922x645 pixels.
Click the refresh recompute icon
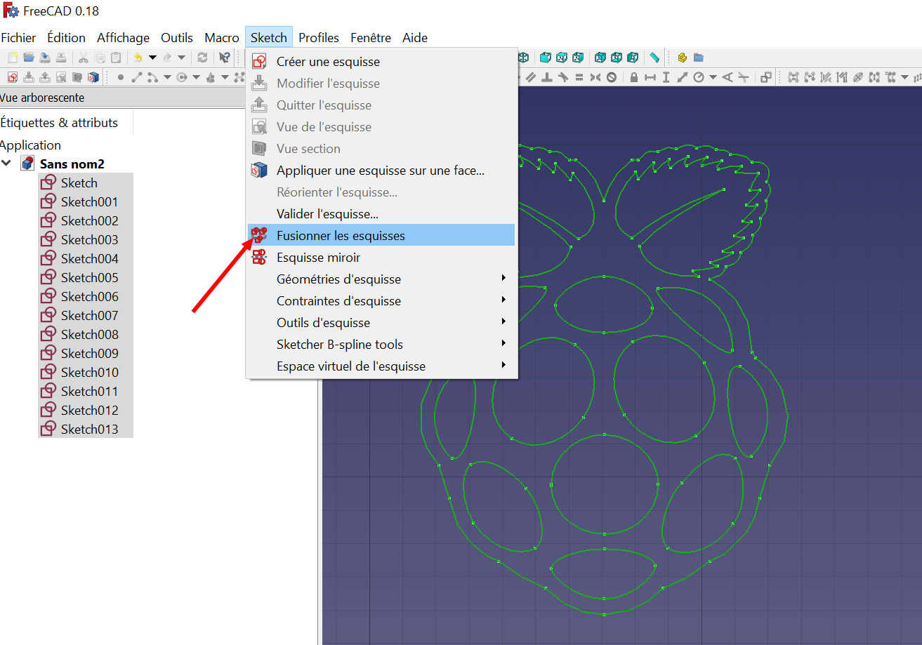tap(202, 58)
